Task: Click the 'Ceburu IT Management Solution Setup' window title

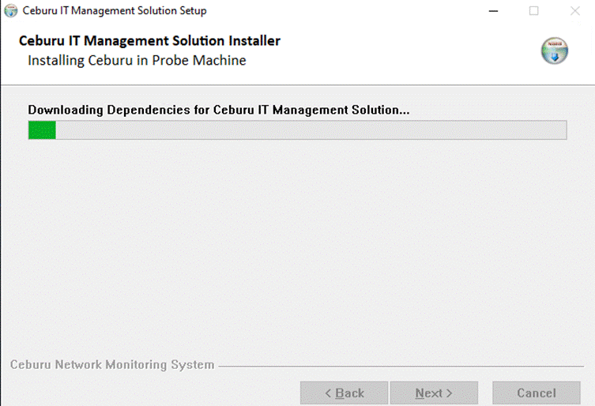Action: pos(115,11)
